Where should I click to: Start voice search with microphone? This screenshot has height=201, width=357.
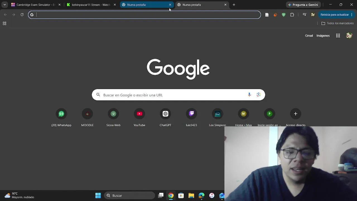[249, 95]
